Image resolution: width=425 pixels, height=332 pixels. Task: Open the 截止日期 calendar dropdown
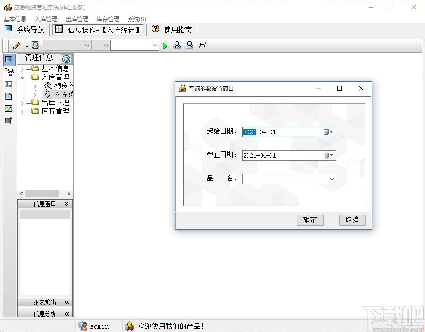pyautogui.click(x=328, y=155)
